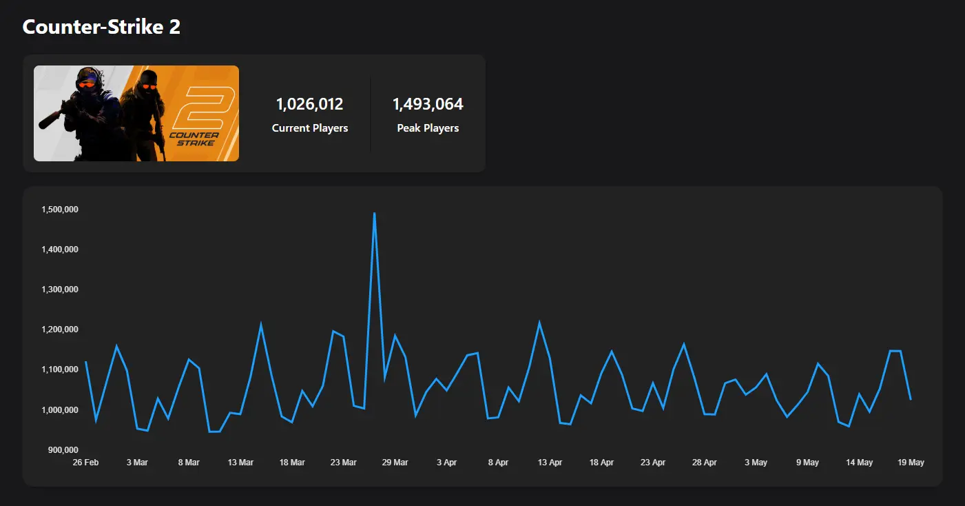Click the 1,400,000 y-axis label
This screenshot has height=506, width=965.
[x=60, y=250]
